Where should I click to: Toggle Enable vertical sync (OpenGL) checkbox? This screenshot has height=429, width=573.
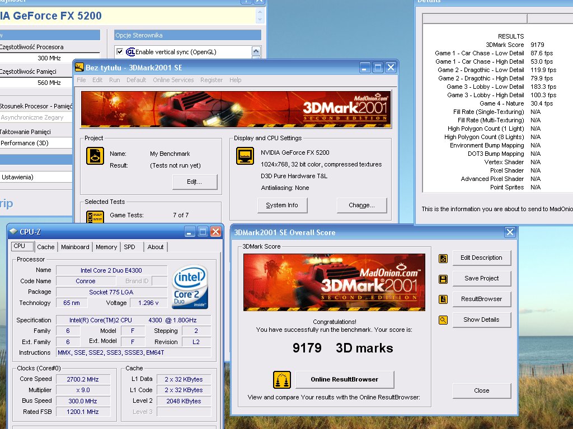[x=120, y=51]
